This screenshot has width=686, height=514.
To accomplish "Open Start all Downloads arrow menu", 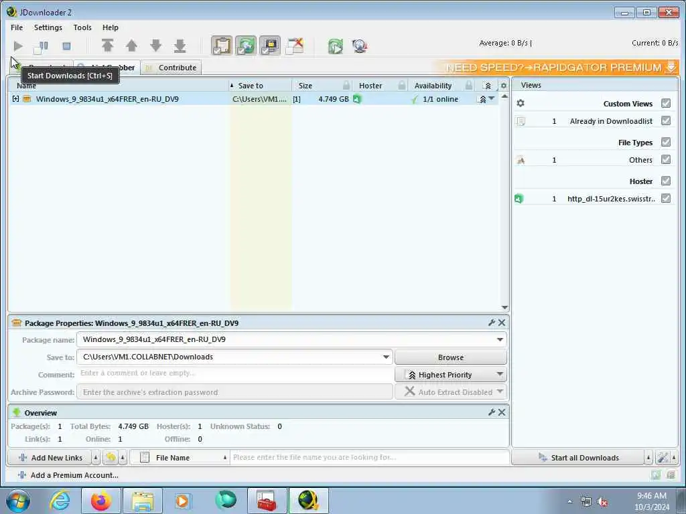I will [648, 458].
